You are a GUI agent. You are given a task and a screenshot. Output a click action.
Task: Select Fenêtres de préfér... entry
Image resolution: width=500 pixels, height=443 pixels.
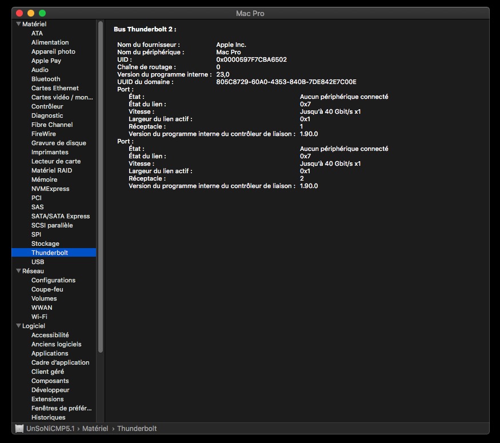(62, 408)
